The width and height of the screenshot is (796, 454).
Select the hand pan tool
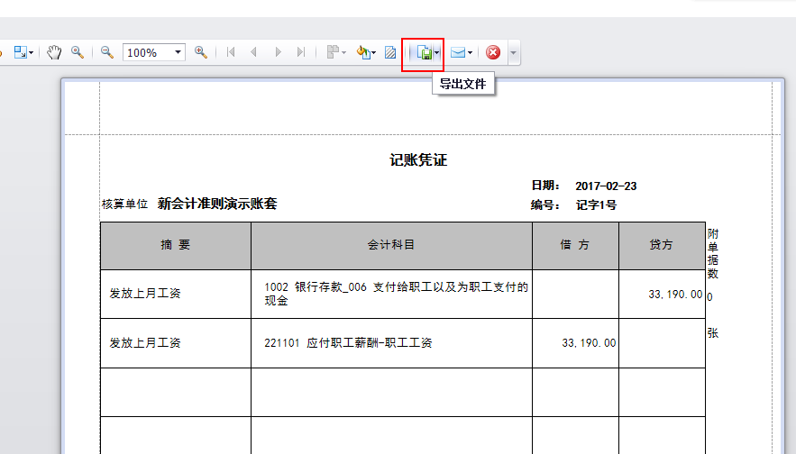click(54, 52)
